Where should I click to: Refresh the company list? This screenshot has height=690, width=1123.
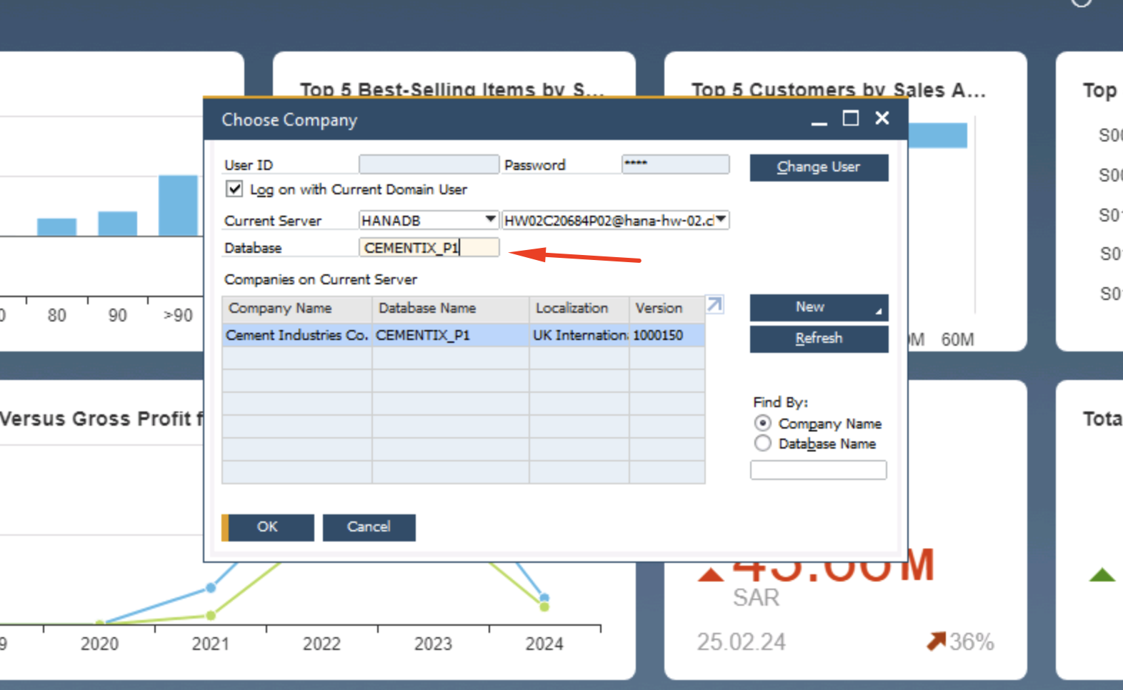pyautogui.click(x=819, y=339)
